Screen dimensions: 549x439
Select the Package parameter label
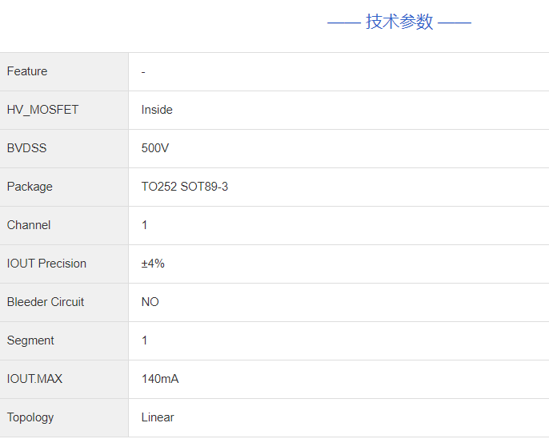(30, 187)
